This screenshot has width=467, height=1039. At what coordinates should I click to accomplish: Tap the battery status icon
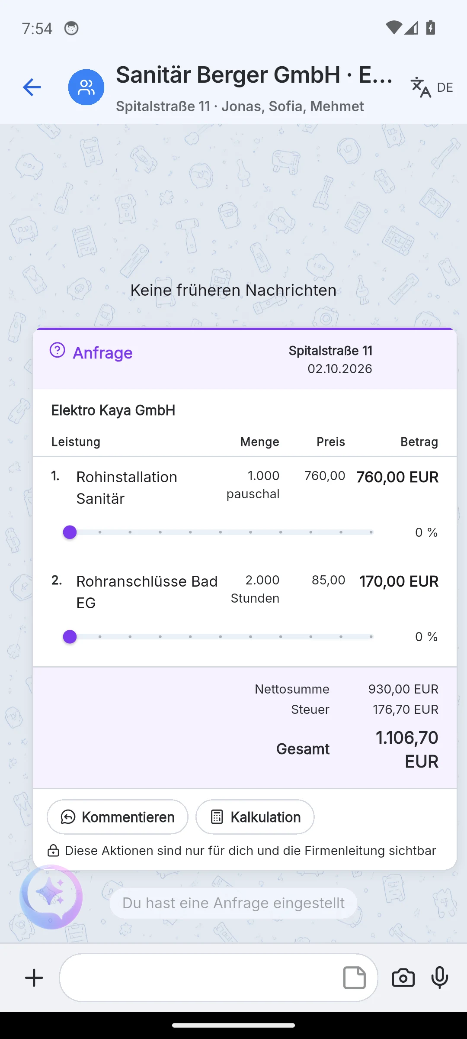[431, 28]
